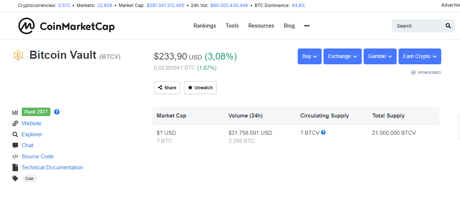Expand the Exchange dropdown
The image size is (460, 202).
click(x=343, y=56)
